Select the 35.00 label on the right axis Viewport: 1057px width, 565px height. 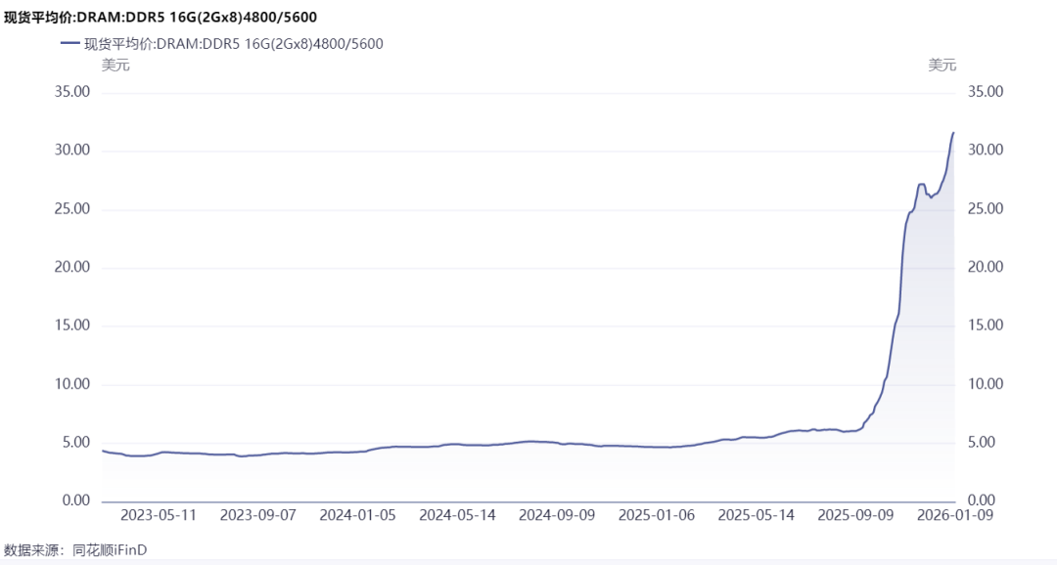click(x=986, y=92)
